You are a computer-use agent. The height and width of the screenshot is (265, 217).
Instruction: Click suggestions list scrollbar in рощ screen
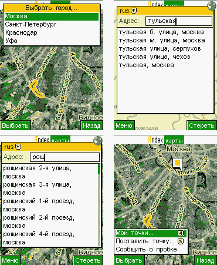click(x=99, y=205)
